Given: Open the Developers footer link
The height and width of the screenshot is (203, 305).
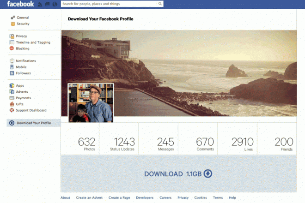Looking at the screenshot, I should pyautogui.click(x=145, y=197).
